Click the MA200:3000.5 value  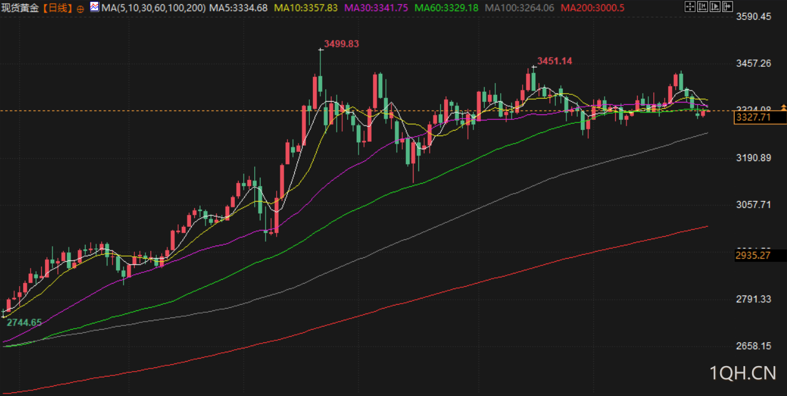tap(593, 8)
